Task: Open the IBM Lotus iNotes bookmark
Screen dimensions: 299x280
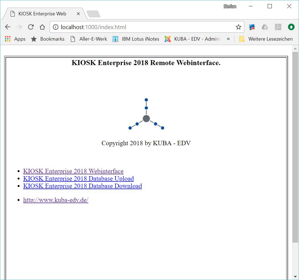Action: [x=135, y=39]
